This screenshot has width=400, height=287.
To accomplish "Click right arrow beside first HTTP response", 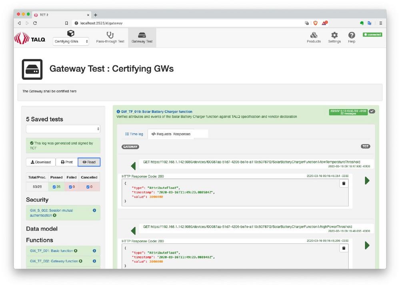I will point(367,181).
